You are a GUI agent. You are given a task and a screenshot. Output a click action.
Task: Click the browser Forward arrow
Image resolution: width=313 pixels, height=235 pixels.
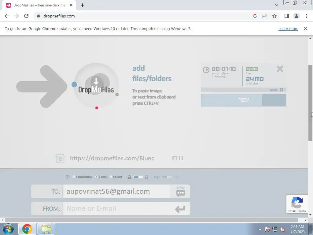(x=17, y=16)
